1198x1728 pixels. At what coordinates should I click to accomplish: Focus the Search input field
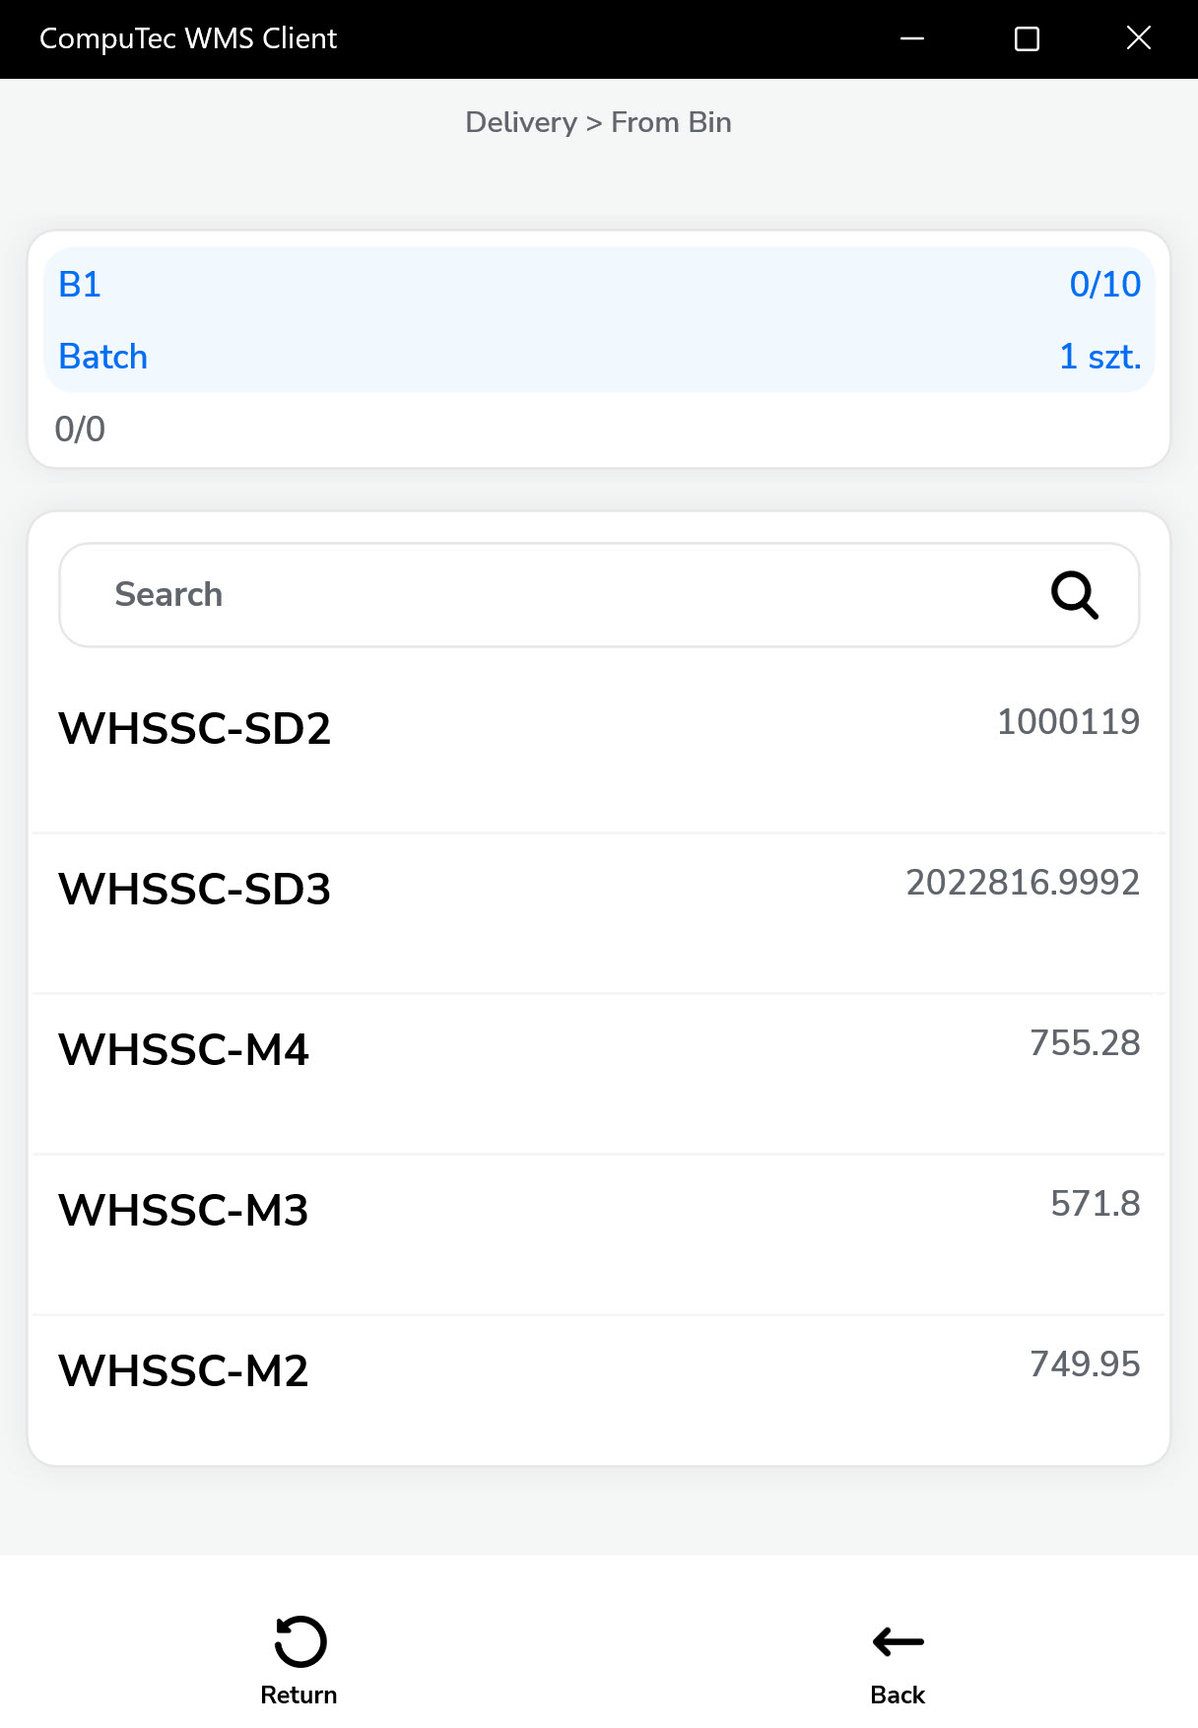[x=552, y=595]
